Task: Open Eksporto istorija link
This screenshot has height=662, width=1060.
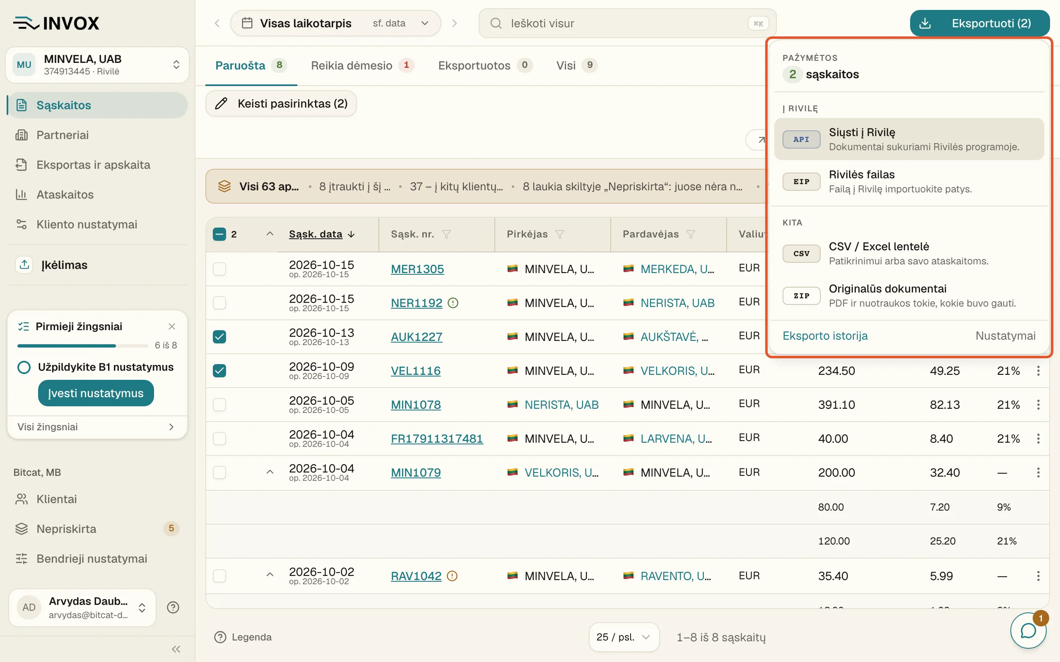Action: (825, 336)
